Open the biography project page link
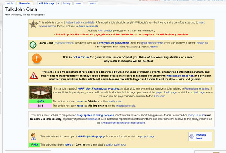This screenshot has width=226, height=153. pos(147,136)
